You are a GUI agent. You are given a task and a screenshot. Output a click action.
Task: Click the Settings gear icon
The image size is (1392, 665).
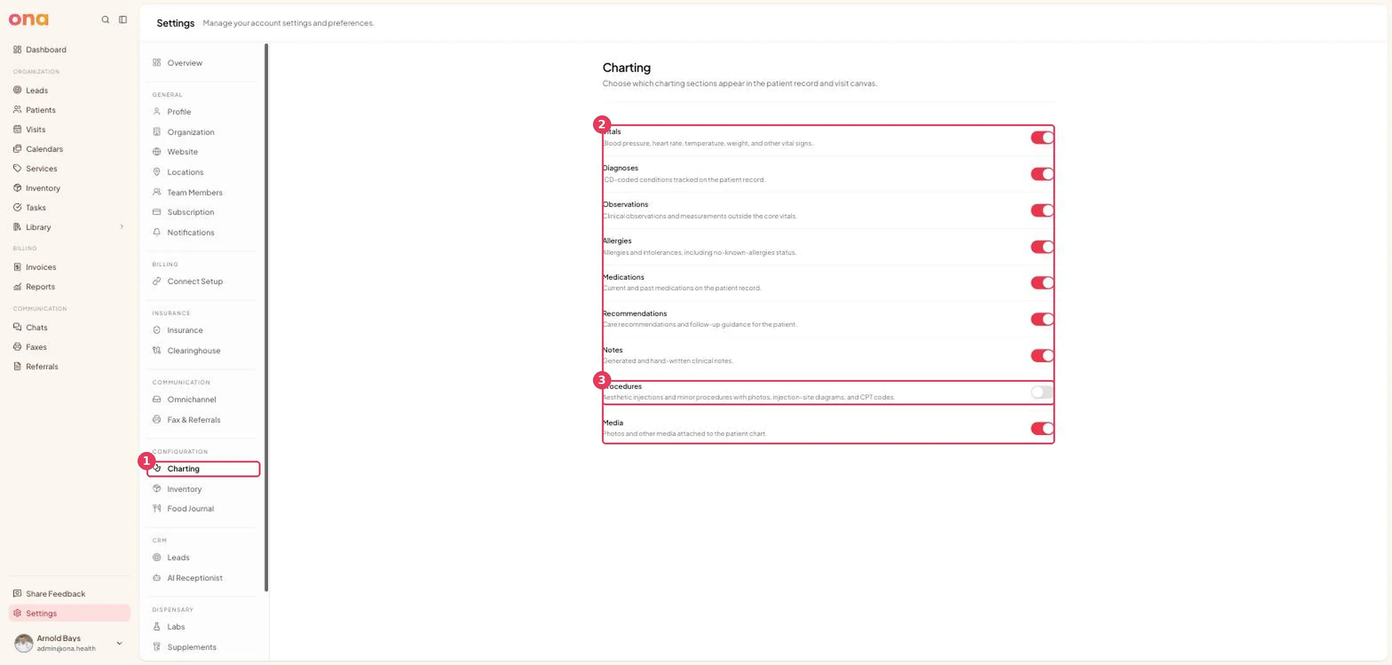17,613
